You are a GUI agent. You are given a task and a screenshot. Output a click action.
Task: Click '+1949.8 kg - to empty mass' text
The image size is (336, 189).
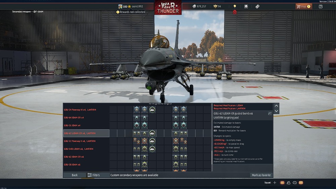coord(227,140)
